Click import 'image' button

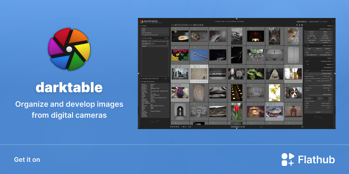point(155,29)
